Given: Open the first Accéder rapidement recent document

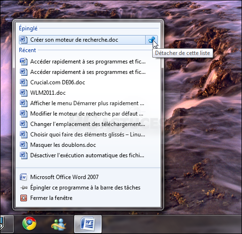Looking at the screenshot, I should click(88, 62).
